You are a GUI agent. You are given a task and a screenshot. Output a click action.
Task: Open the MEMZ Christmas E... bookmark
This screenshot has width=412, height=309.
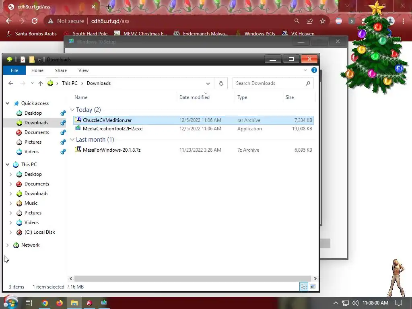click(x=140, y=34)
